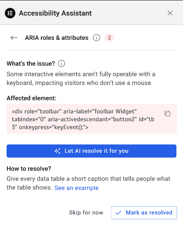This screenshot has height=232, width=183.
Task: Click the Accessibility Assistant title text
Action: point(55,13)
